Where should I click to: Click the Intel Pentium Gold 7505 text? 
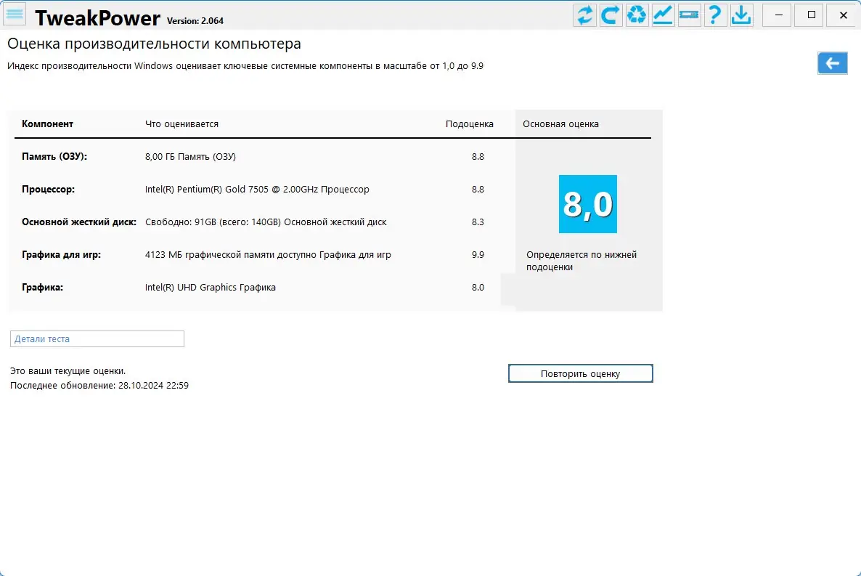257,189
